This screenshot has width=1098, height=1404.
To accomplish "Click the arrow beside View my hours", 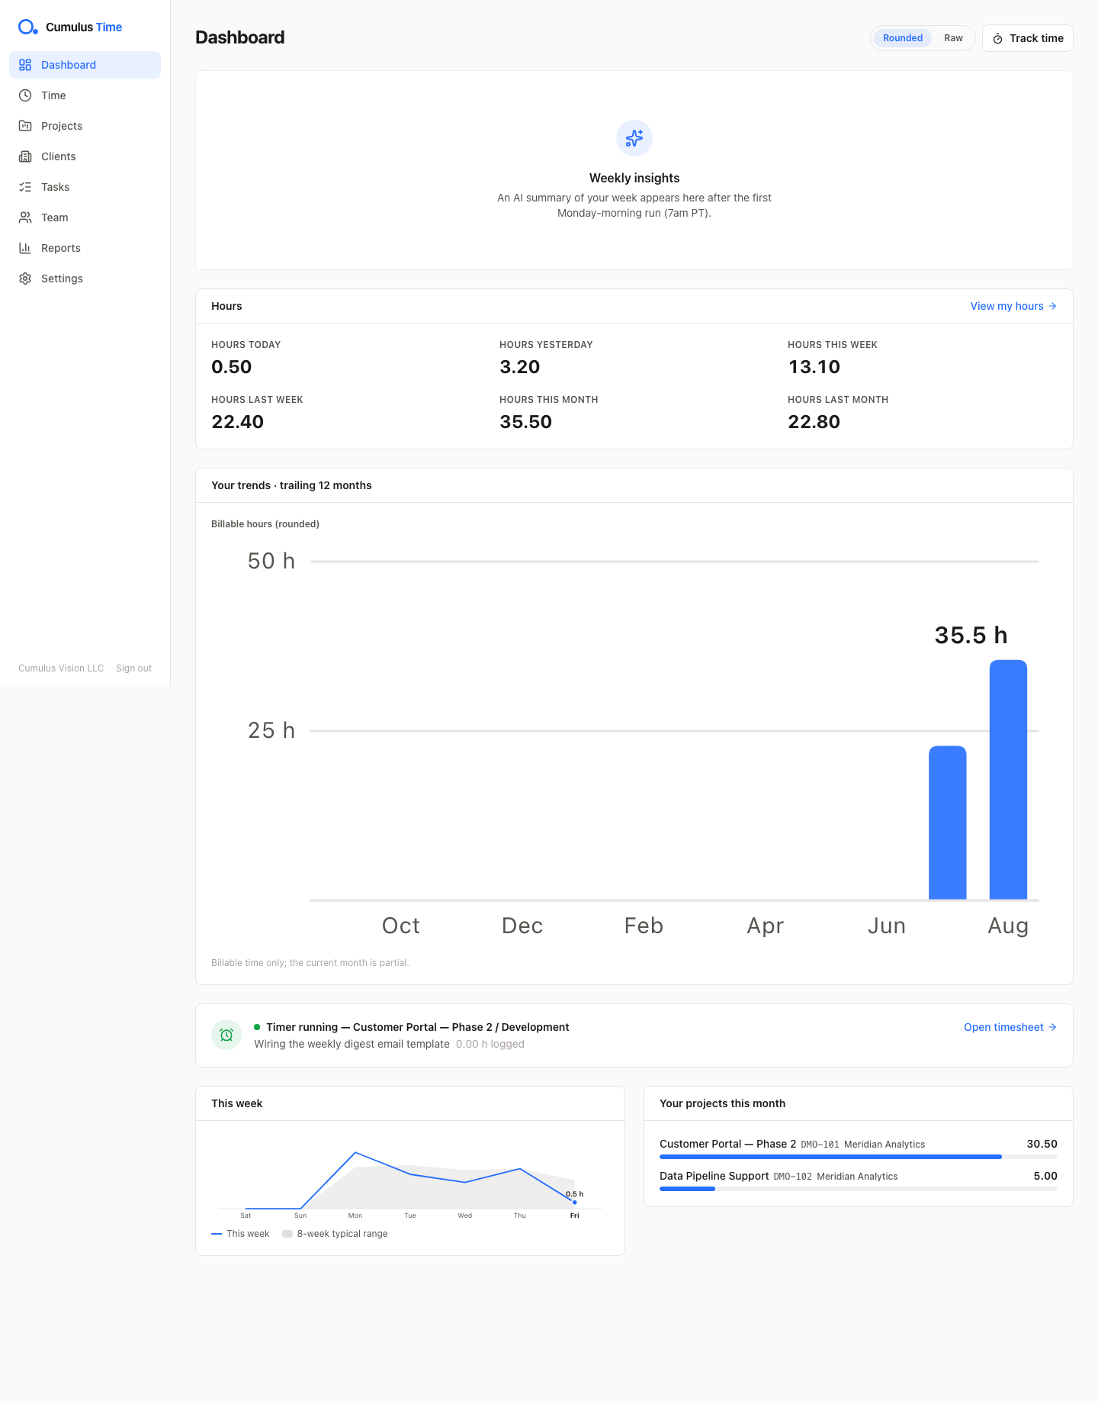I will 1052,306.
